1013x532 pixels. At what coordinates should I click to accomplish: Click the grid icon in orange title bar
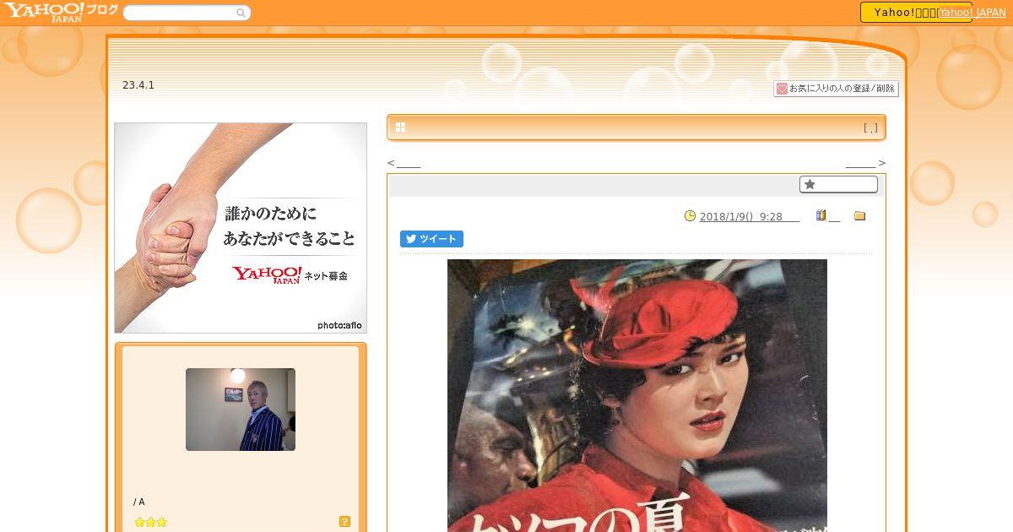pos(400,128)
